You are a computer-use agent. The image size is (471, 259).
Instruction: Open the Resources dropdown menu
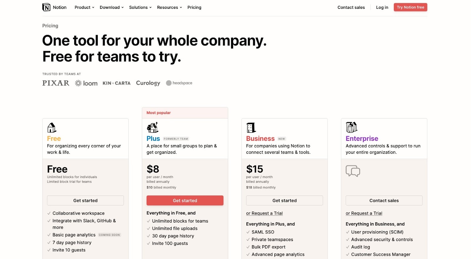click(x=170, y=7)
